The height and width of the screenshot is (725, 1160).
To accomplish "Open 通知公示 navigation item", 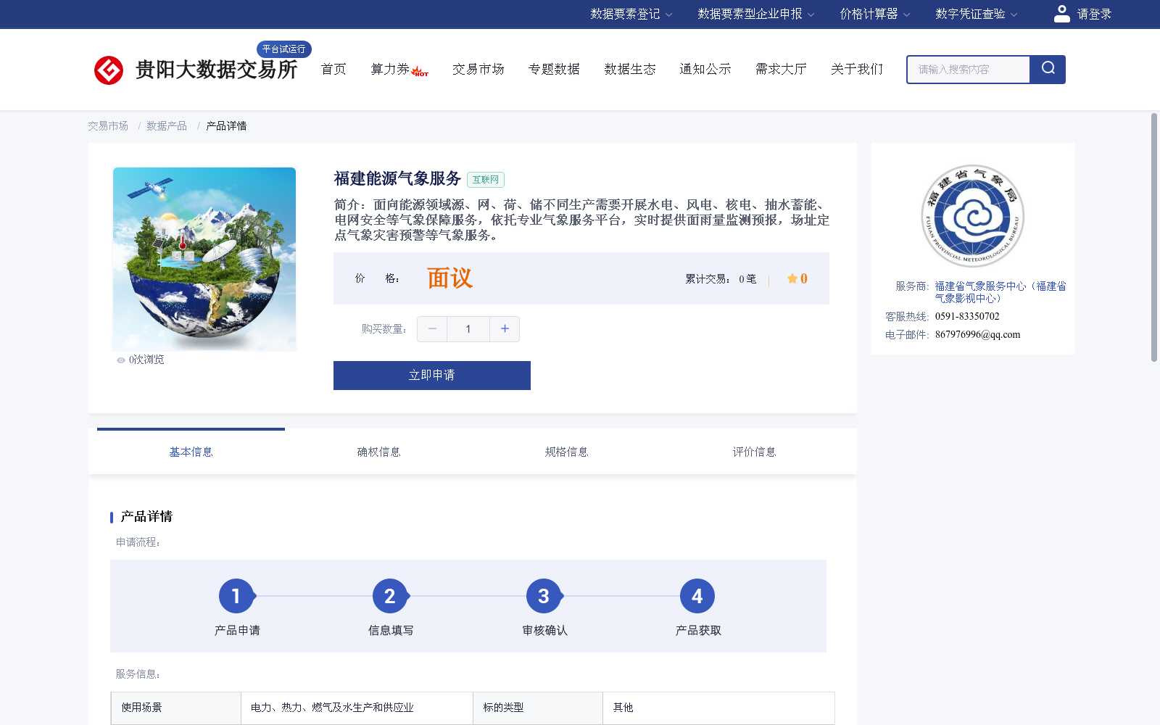I will tap(705, 70).
